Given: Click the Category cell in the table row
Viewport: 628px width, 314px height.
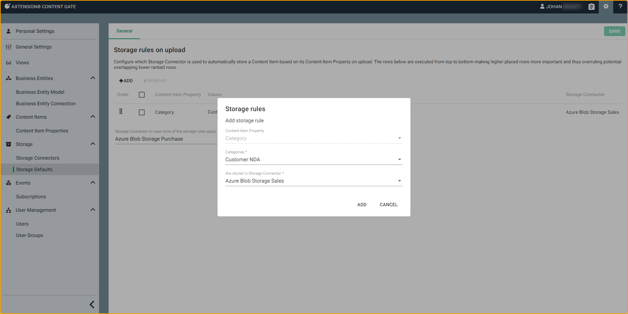Looking at the screenshot, I should tap(164, 112).
